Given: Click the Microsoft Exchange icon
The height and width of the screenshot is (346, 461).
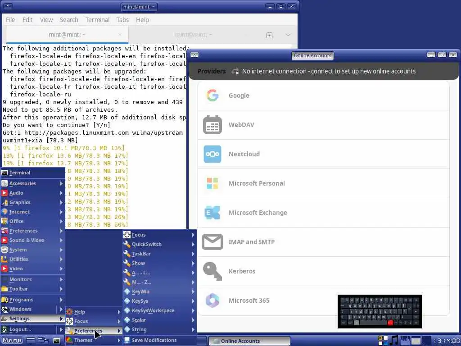Looking at the screenshot, I should 212,213.
